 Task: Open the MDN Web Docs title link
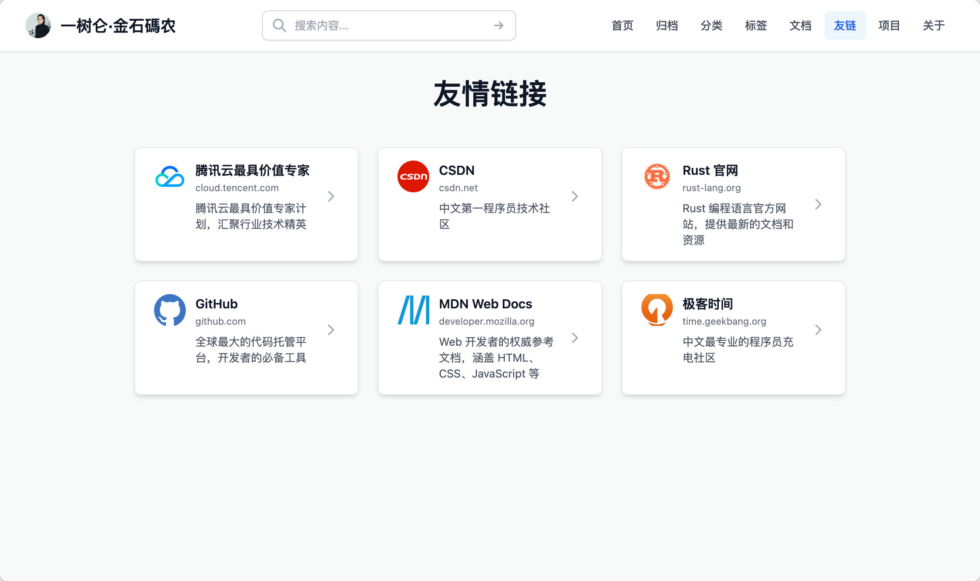pyautogui.click(x=485, y=304)
